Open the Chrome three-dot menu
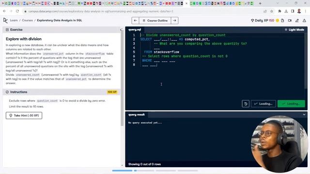The height and width of the screenshot is (174, 310). [306, 11]
